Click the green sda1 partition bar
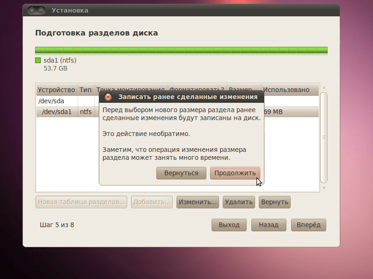Image resolution: width=373 pixels, height=279 pixels. pyautogui.click(x=181, y=50)
